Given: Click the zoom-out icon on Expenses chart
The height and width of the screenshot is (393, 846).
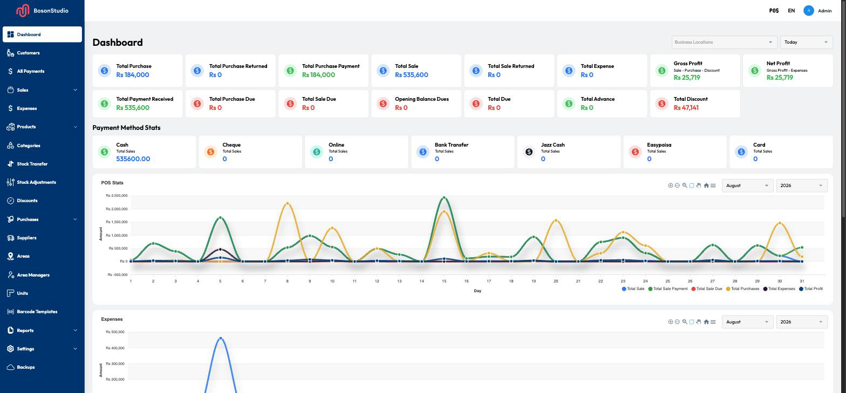Looking at the screenshot, I should 677,322.
